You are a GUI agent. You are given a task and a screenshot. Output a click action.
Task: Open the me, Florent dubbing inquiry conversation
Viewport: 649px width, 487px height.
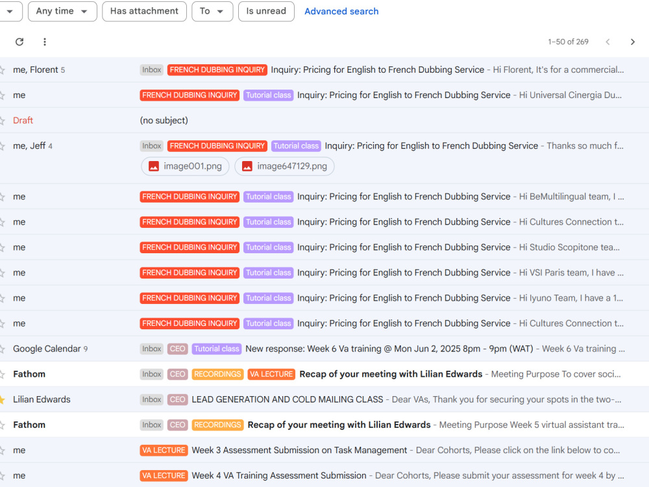324,70
